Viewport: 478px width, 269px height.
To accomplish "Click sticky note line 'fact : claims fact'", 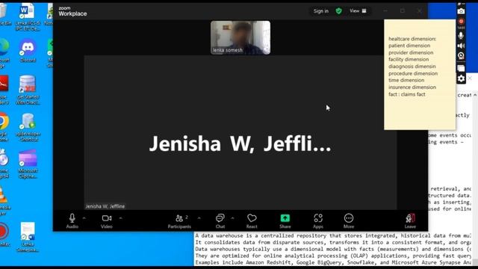I will [406, 94].
